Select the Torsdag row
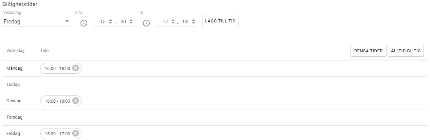 (x=14, y=117)
